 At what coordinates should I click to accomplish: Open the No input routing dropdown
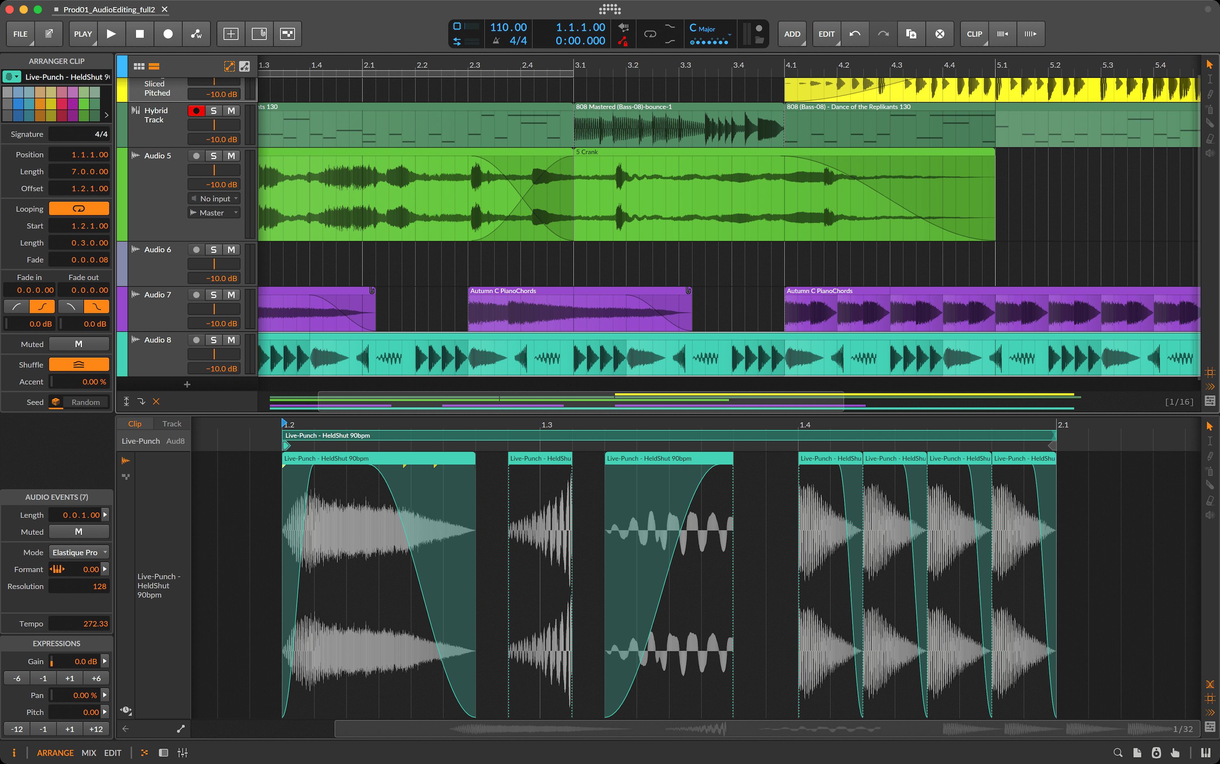pos(213,198)
